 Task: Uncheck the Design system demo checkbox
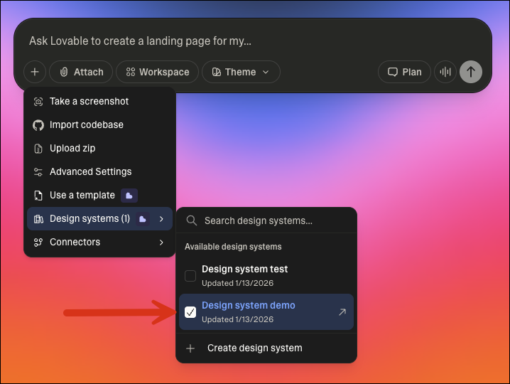[190, 311]
